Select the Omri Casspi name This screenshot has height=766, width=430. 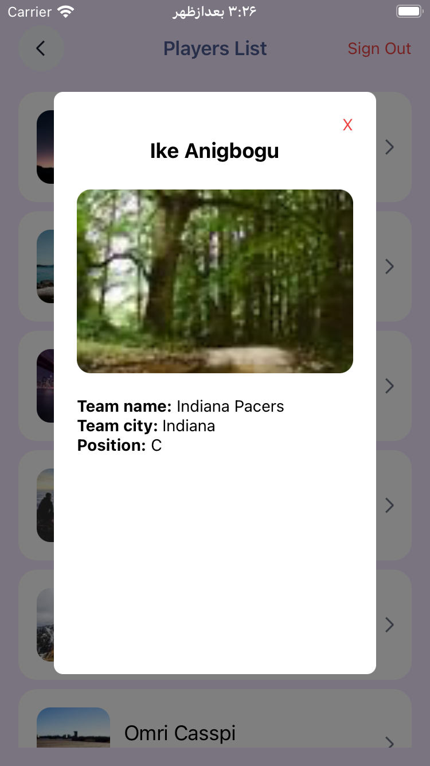coord(180,733)
